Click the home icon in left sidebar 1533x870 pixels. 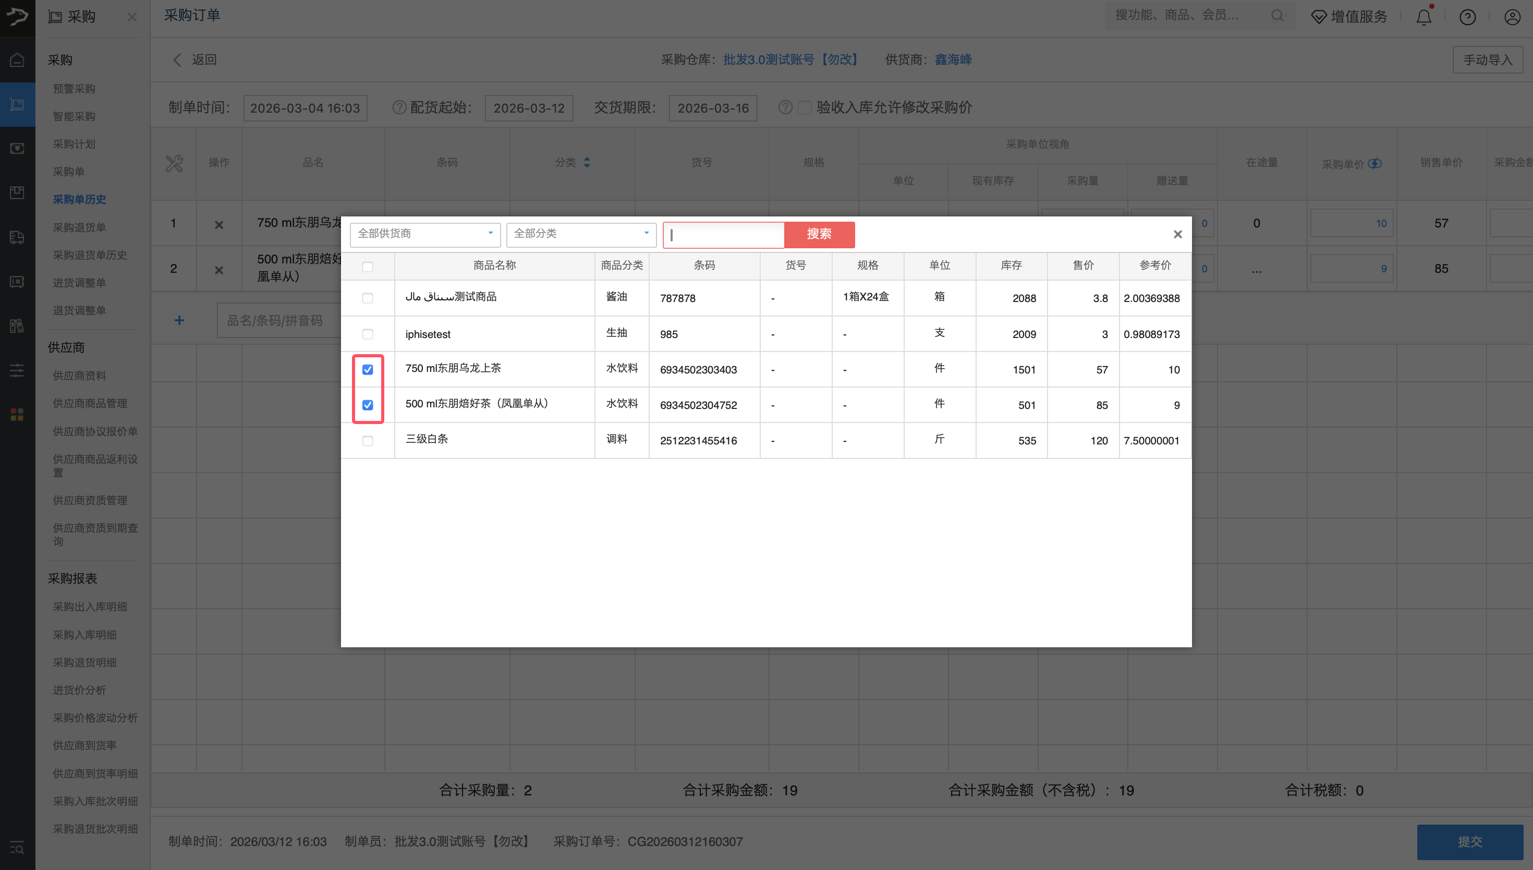(17, 59)
